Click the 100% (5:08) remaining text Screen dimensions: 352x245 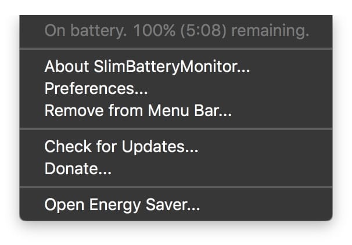point(221,31)
